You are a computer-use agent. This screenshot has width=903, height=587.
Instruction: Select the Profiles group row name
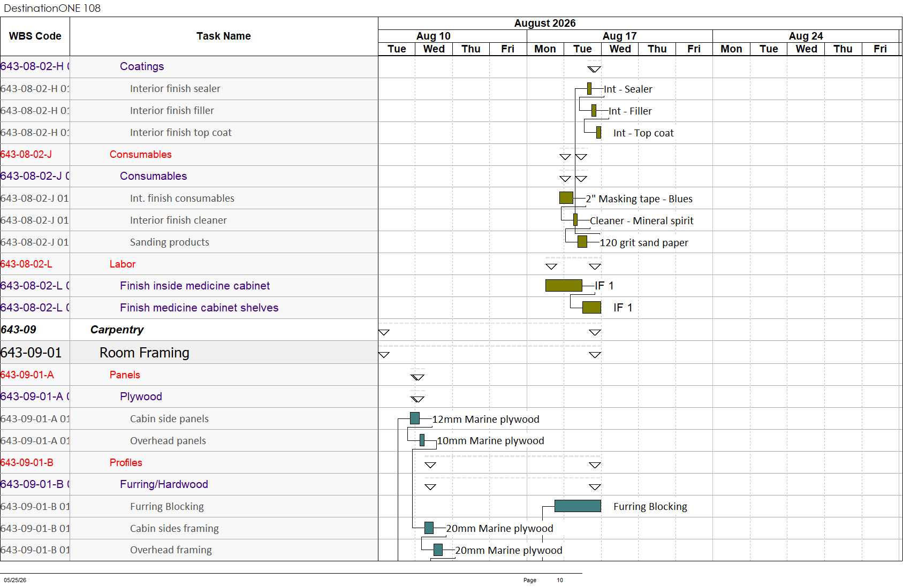click(126, 463)
